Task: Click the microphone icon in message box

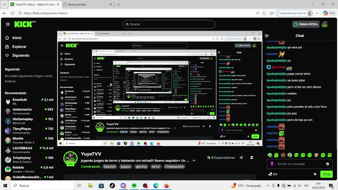Action: [x=272, y=164]
